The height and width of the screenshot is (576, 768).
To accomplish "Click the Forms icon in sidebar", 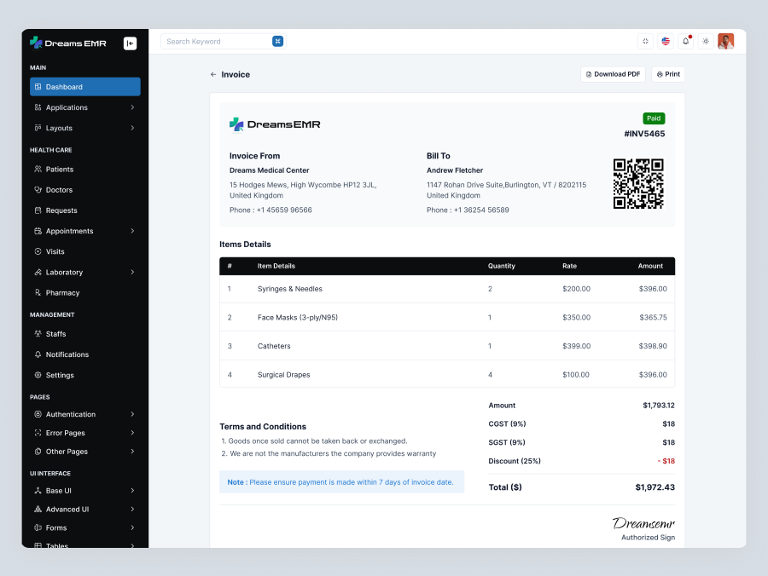I will click(38, 527).
